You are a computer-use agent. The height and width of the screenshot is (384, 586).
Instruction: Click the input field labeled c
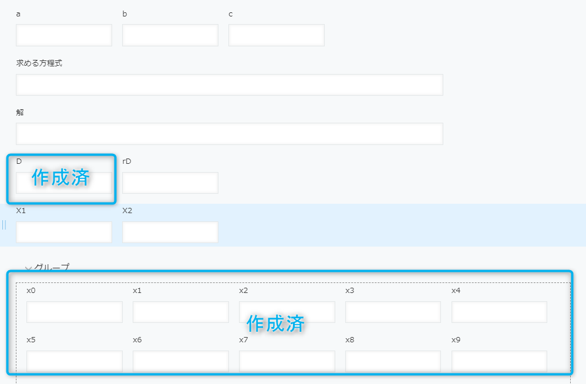coord(277,35)
